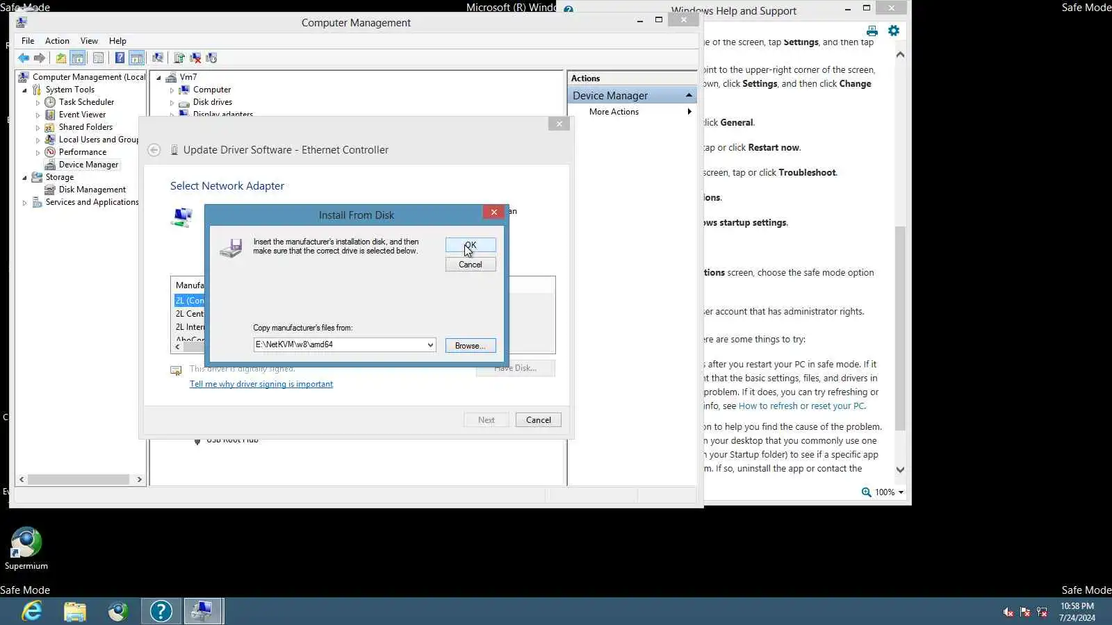
Task: Click console tree horizontal scrollbar right arrow
Action: (139, 480)
